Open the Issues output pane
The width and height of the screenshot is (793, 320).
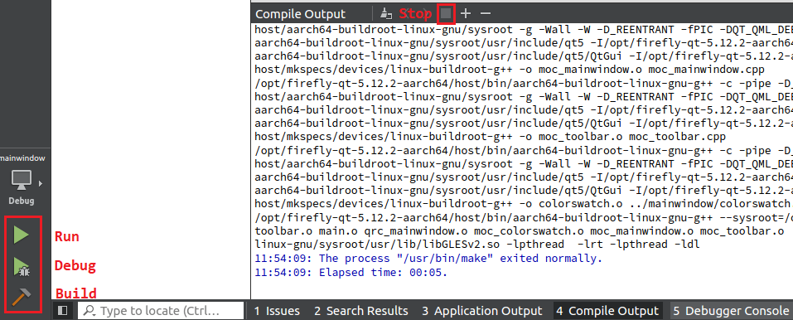click(x=277, y=311)
